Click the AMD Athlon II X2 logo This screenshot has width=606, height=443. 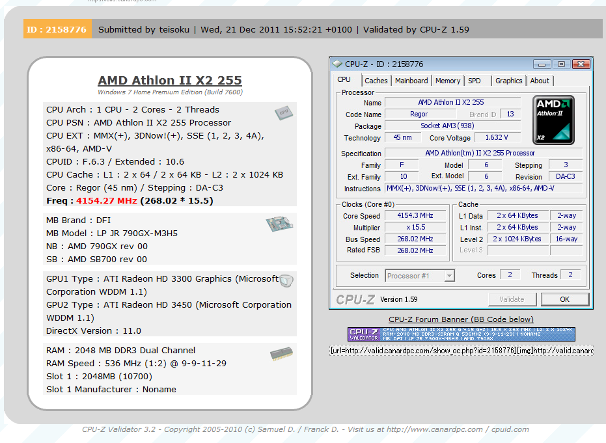(x=553, y=120)
